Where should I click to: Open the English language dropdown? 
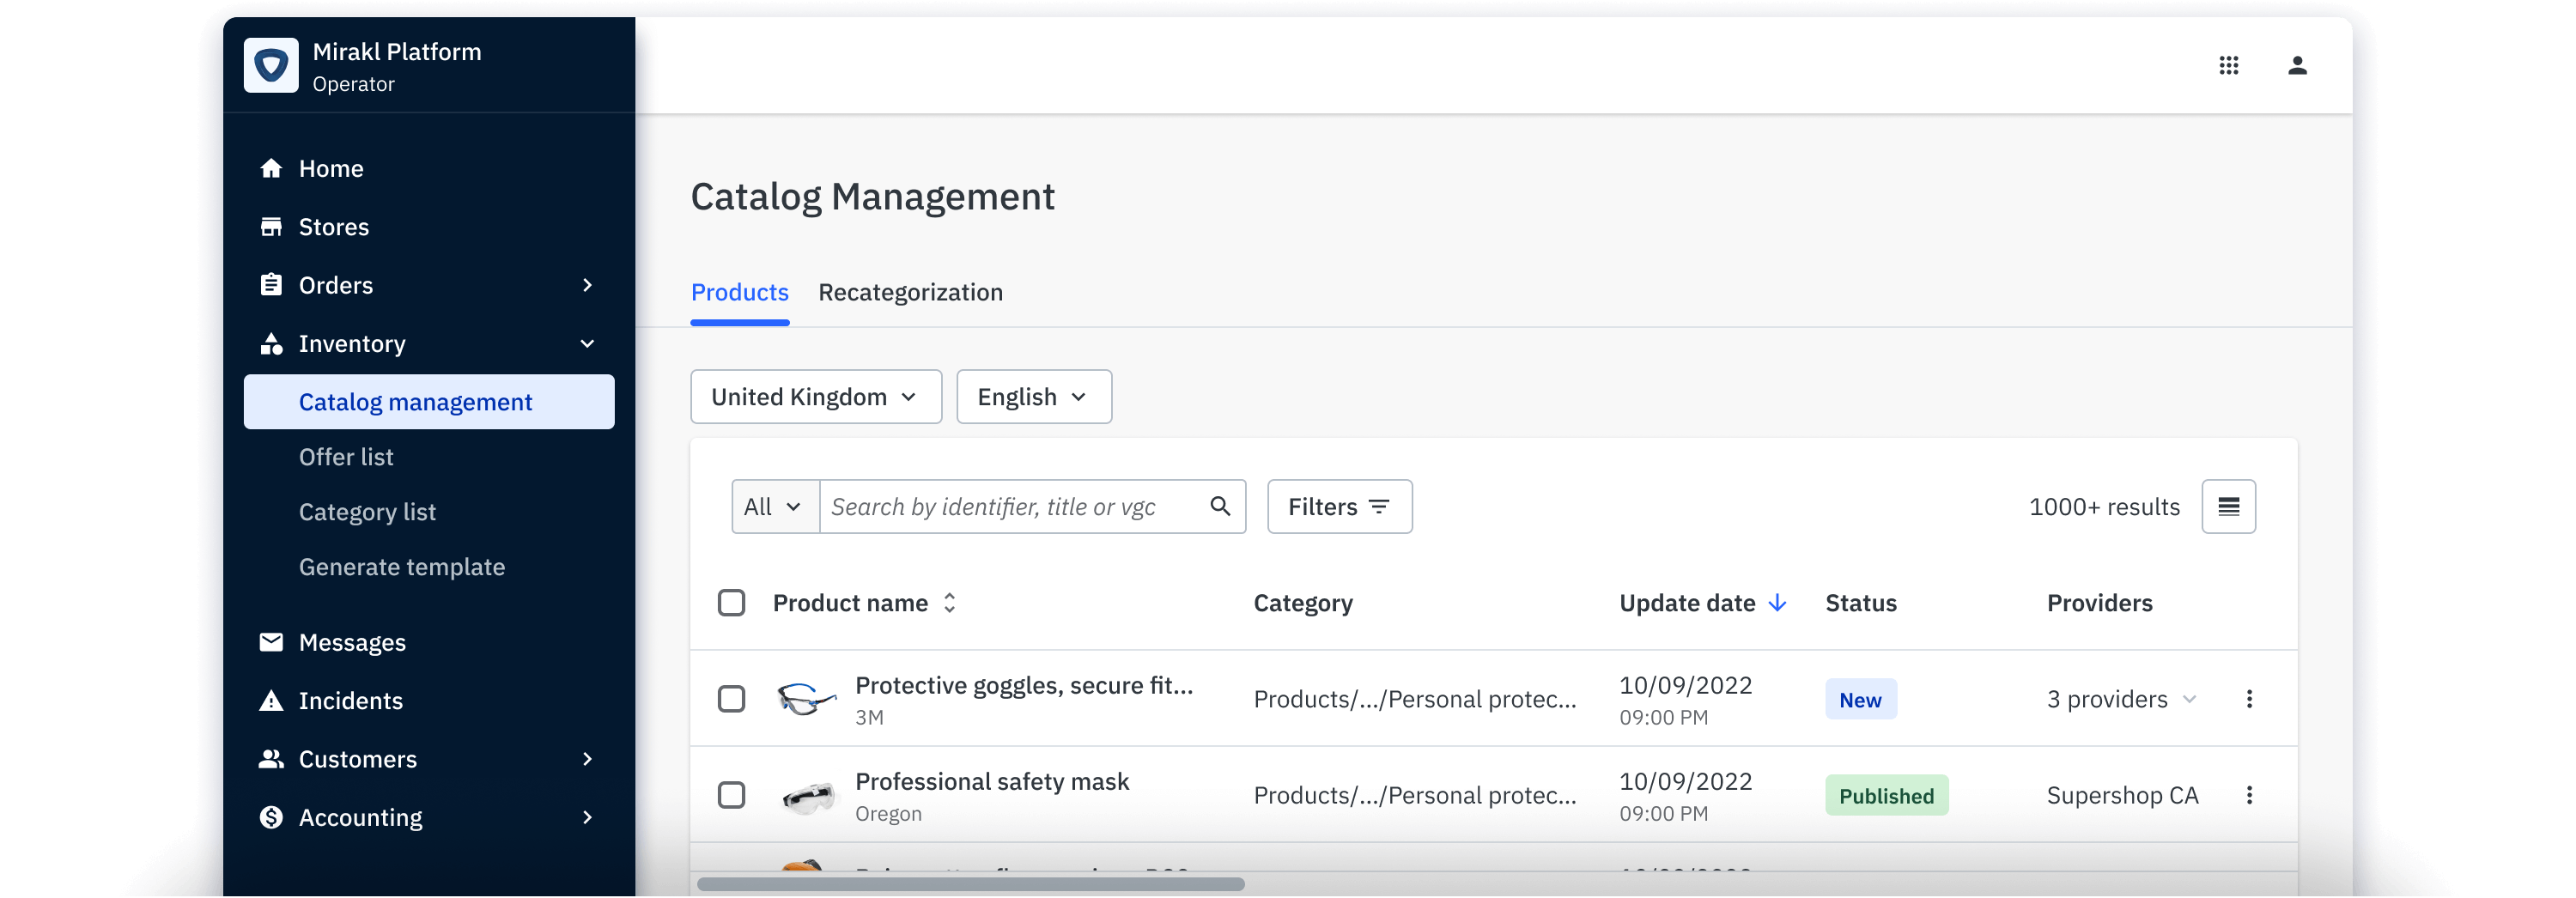pos(1033,397)
